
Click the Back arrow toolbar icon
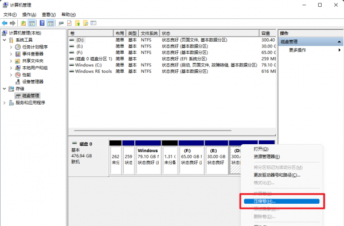5,23
